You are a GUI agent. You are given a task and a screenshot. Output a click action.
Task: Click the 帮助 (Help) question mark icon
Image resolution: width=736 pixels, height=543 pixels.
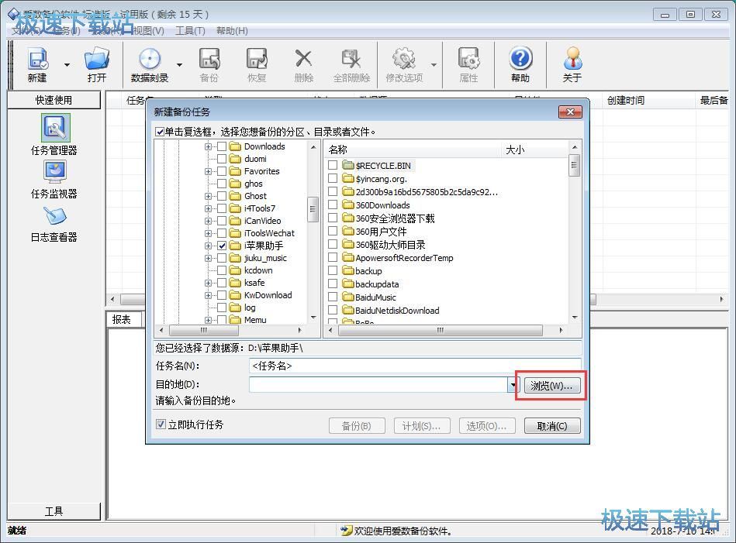520,64
